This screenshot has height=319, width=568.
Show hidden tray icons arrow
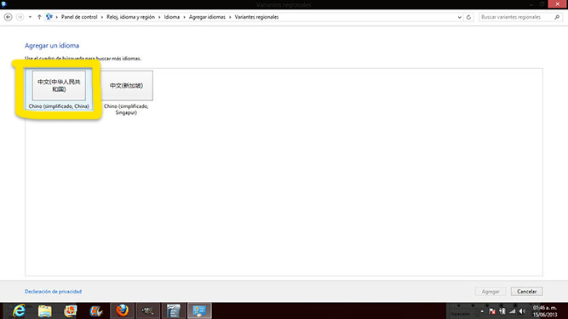tap(482, 311)
